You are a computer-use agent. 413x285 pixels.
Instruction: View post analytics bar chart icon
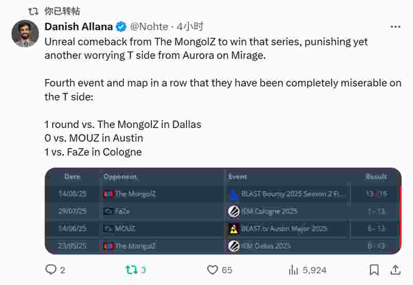(293, 270)
